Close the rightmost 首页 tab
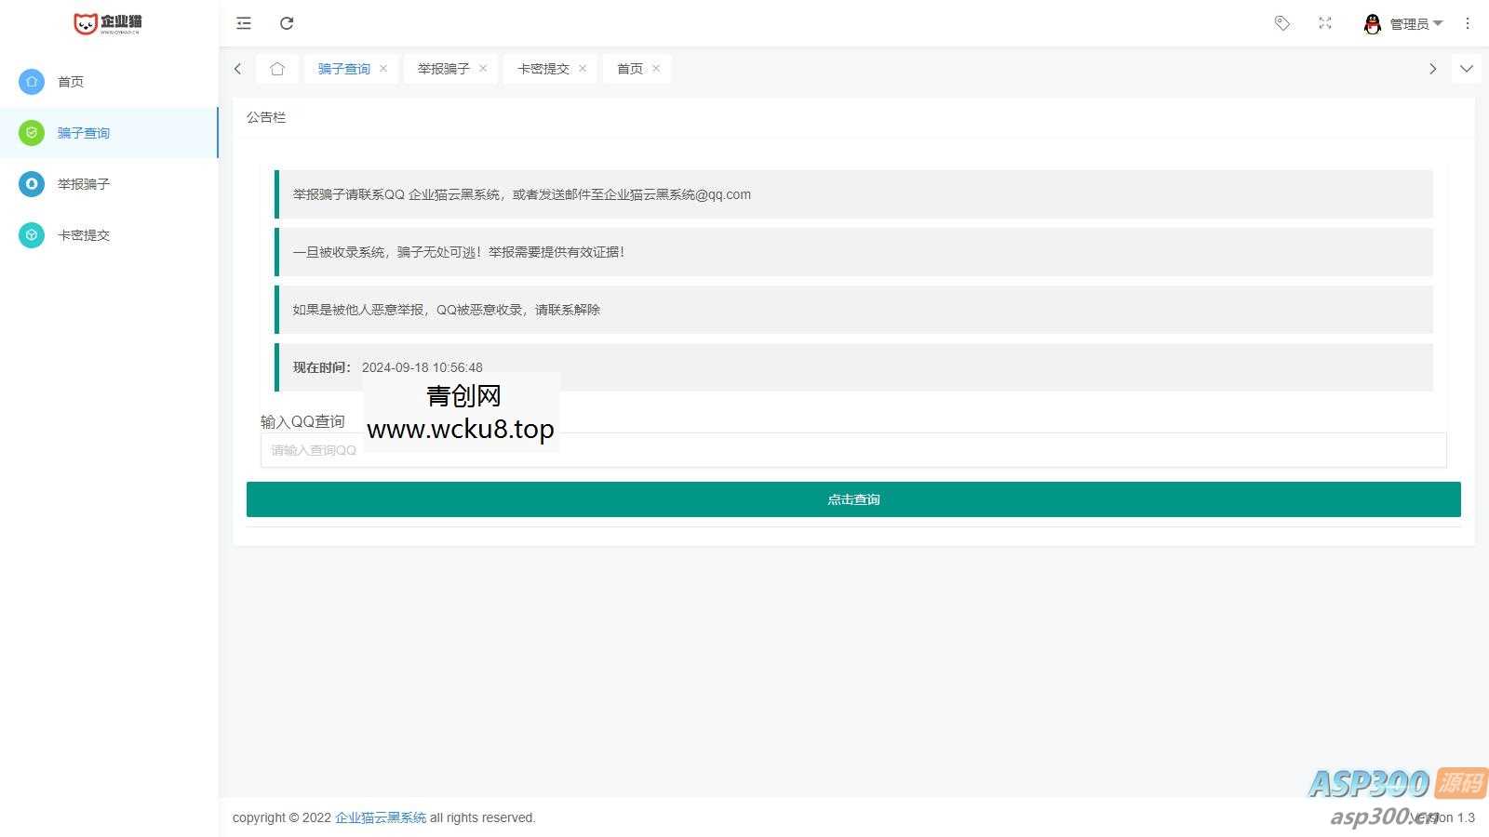This screenshot has height=837, width=1489. (x=656, y=68)
